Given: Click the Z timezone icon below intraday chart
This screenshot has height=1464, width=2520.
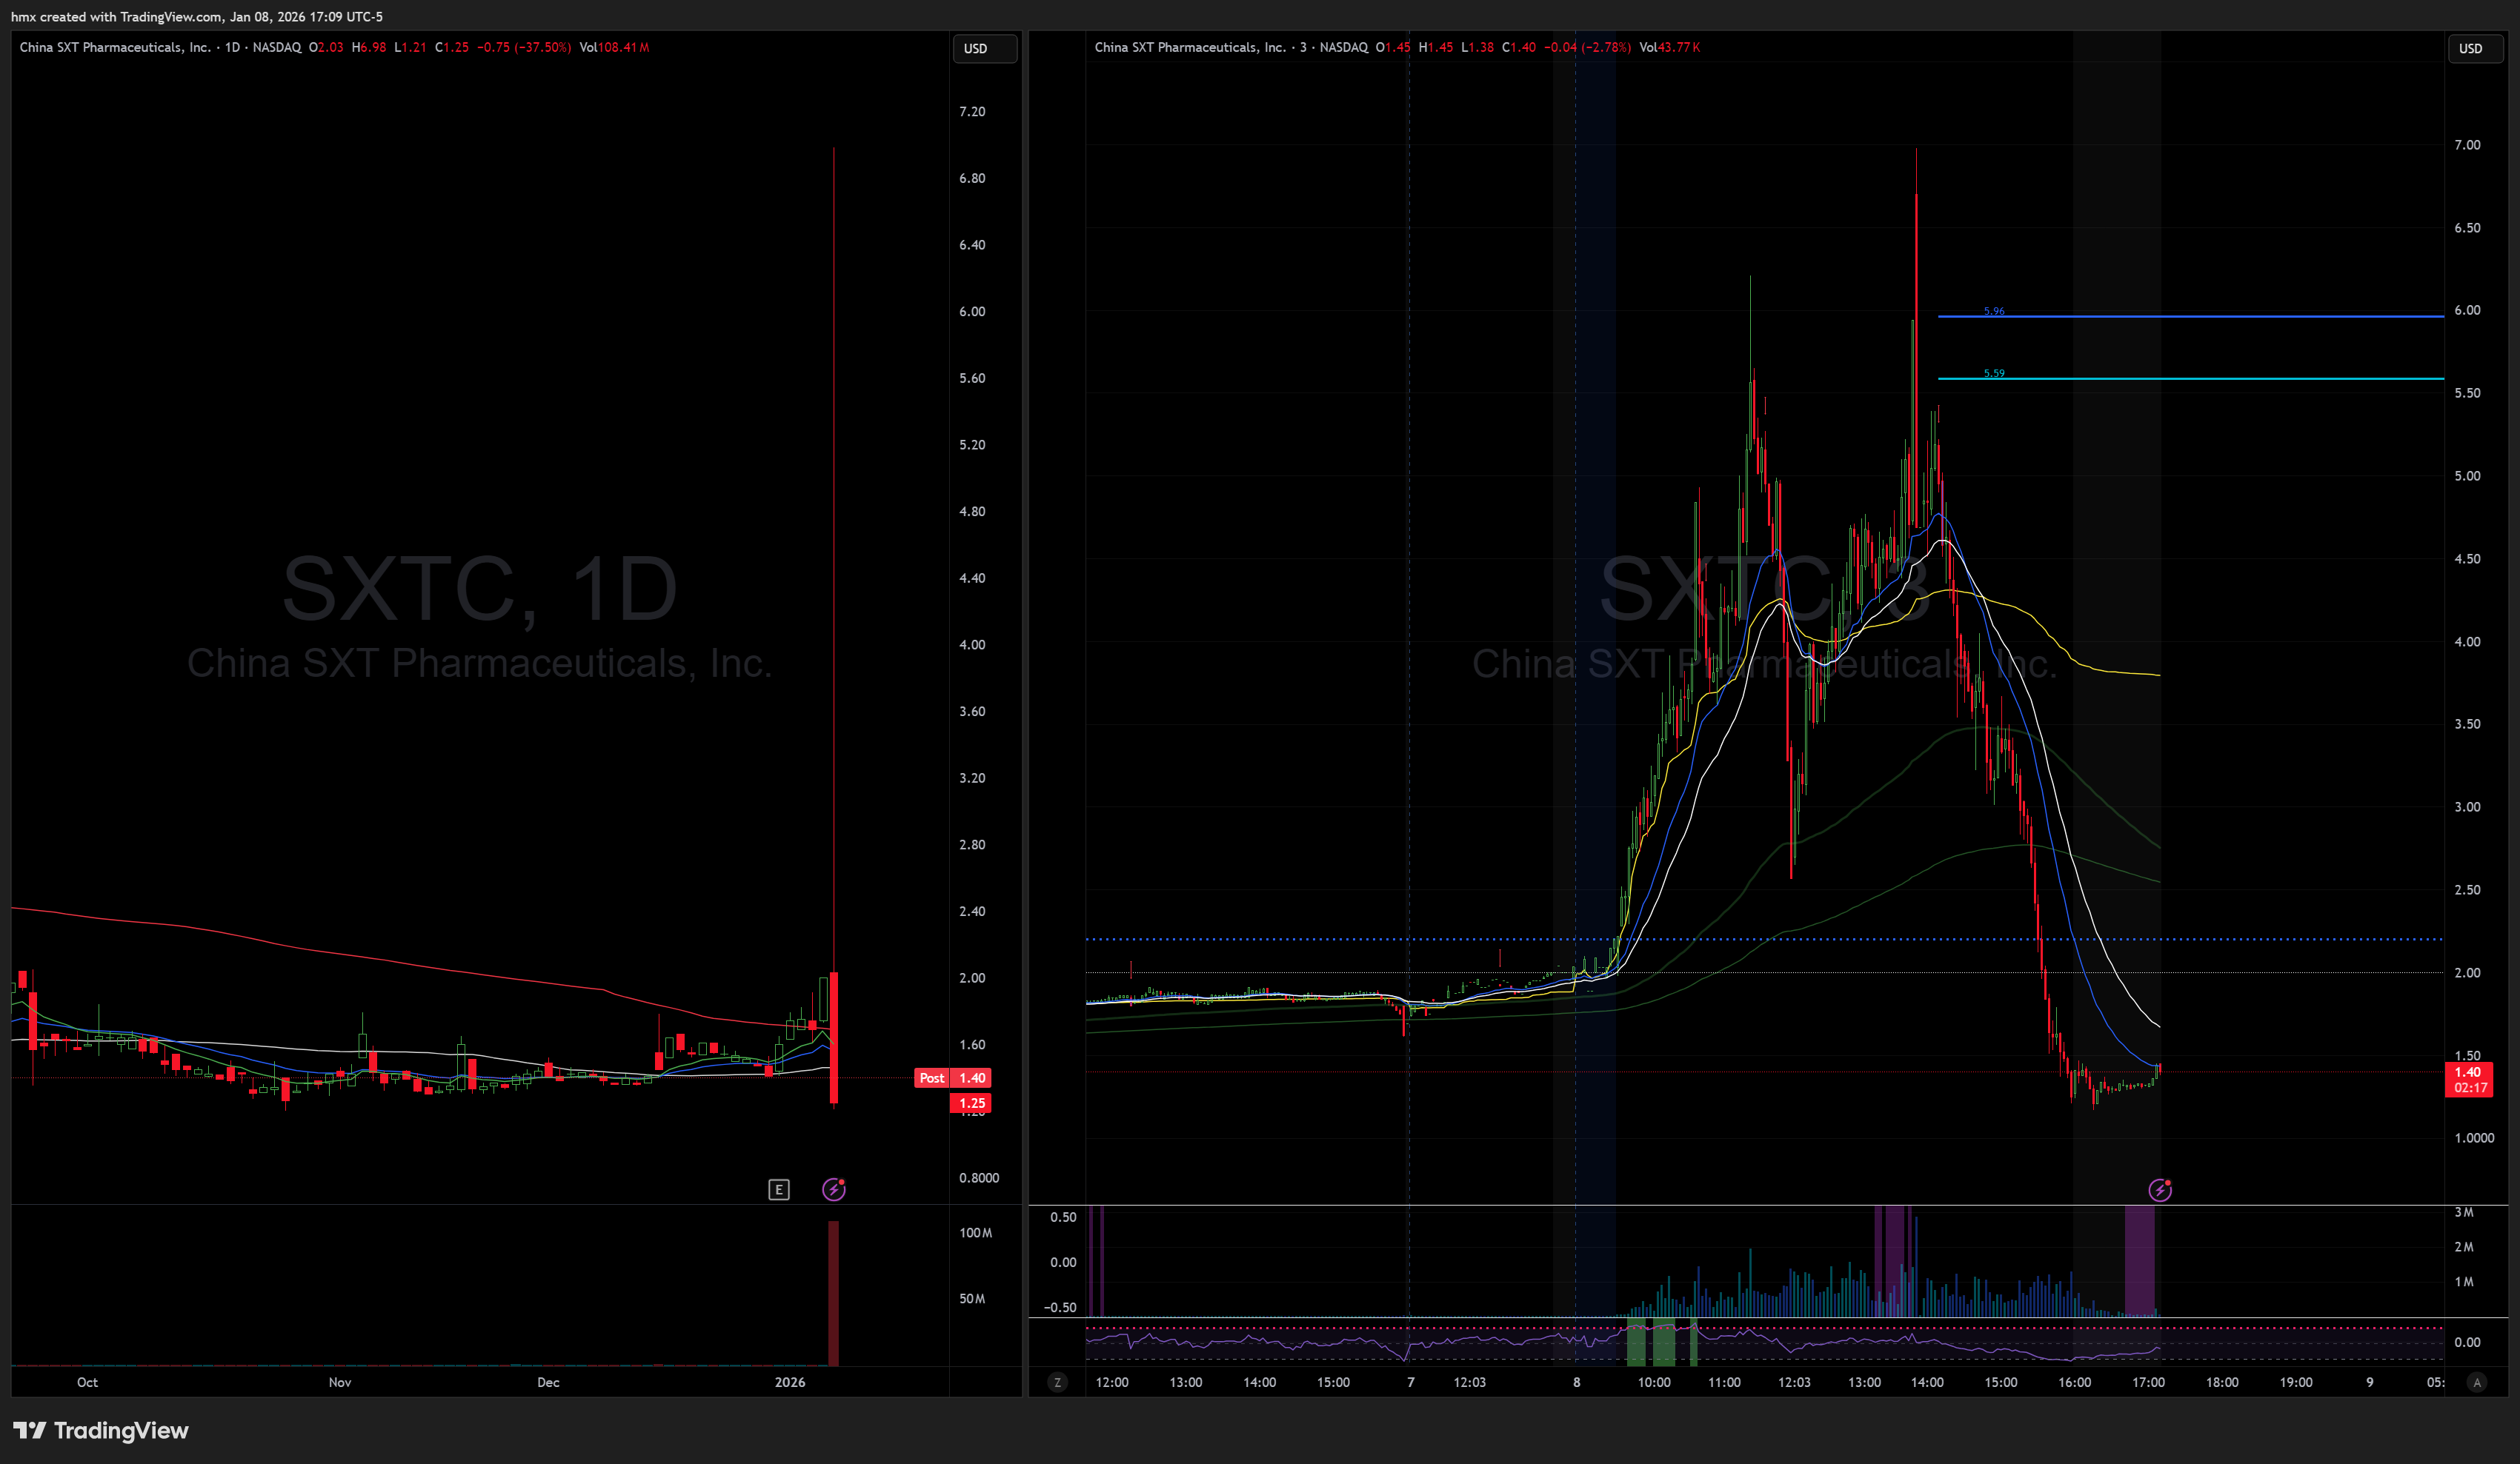Looking at the screenshot, I should (1057, 1383).
